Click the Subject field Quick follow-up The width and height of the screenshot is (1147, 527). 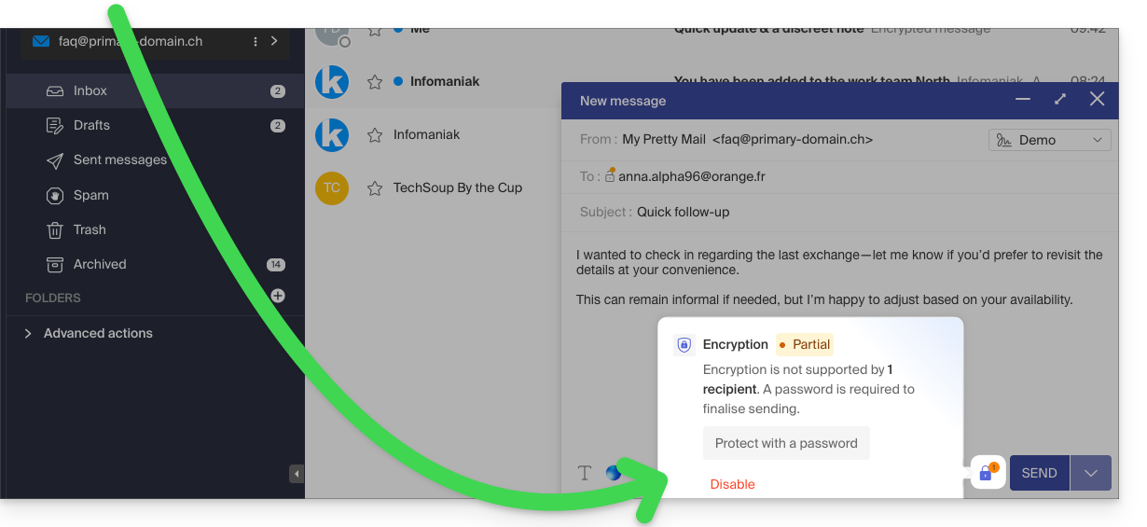click(839, 212)
